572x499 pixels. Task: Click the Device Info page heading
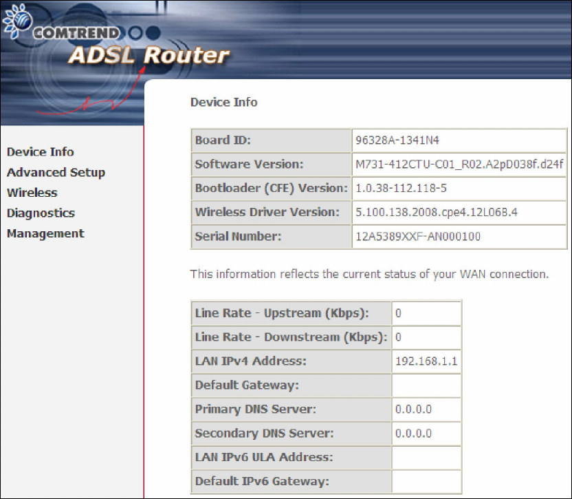224,102
